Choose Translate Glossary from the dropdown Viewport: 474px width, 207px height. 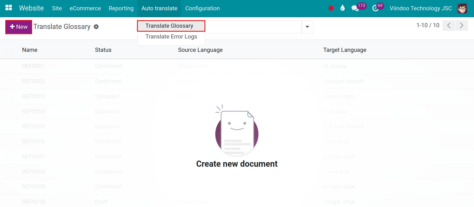click(171, 26)
